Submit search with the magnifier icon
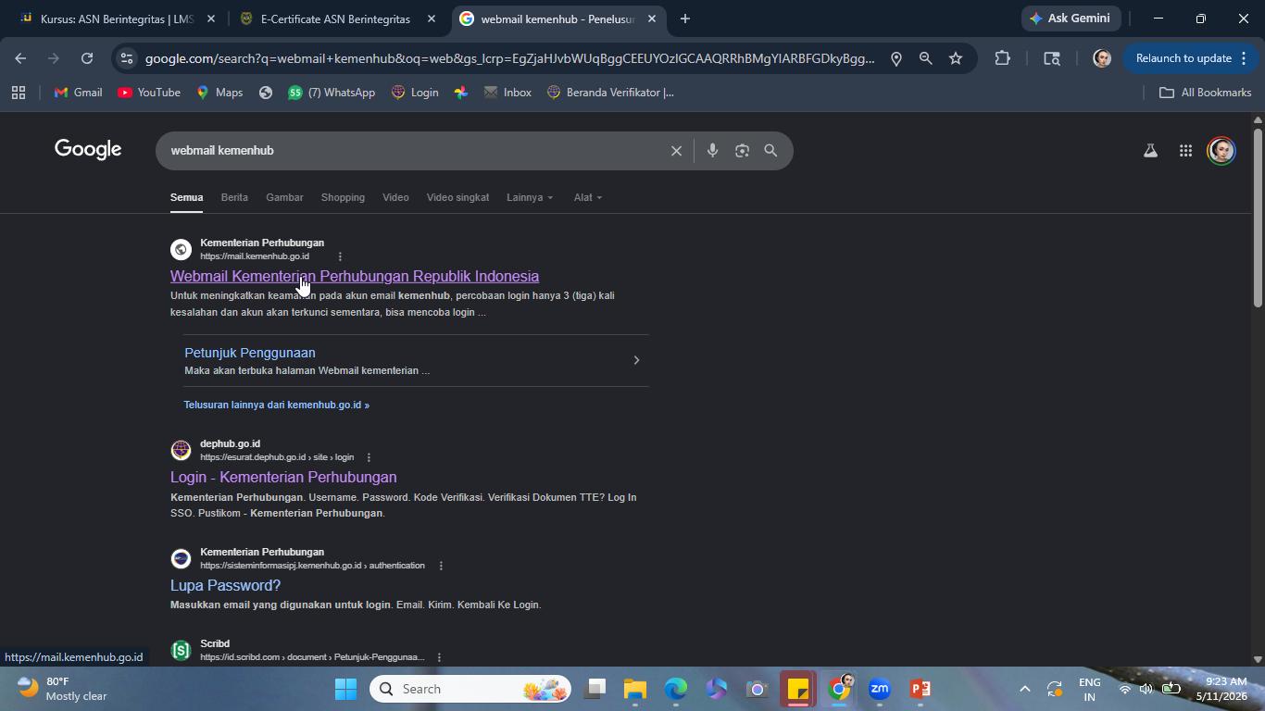Viewport: 1265px width, 711px height. 770,151
